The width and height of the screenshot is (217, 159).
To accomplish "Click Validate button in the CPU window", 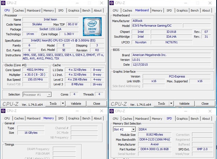I will pyautogui.click(x=76, y=104).
